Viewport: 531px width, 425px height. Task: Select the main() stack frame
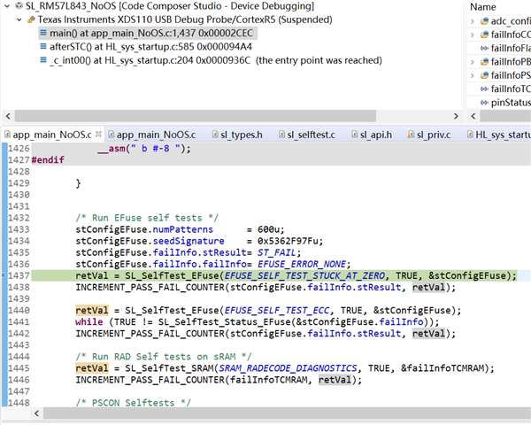[148, 34]
